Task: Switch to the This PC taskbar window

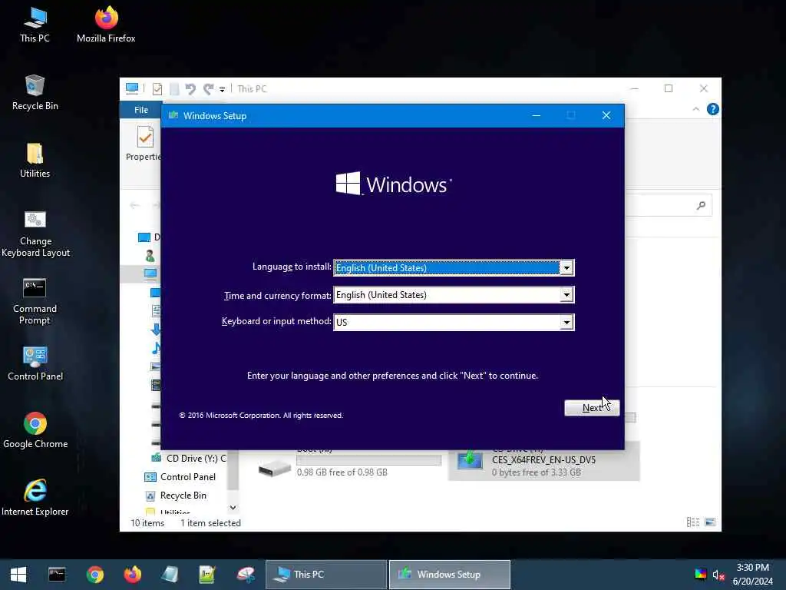Action: [x=325, y=575]
